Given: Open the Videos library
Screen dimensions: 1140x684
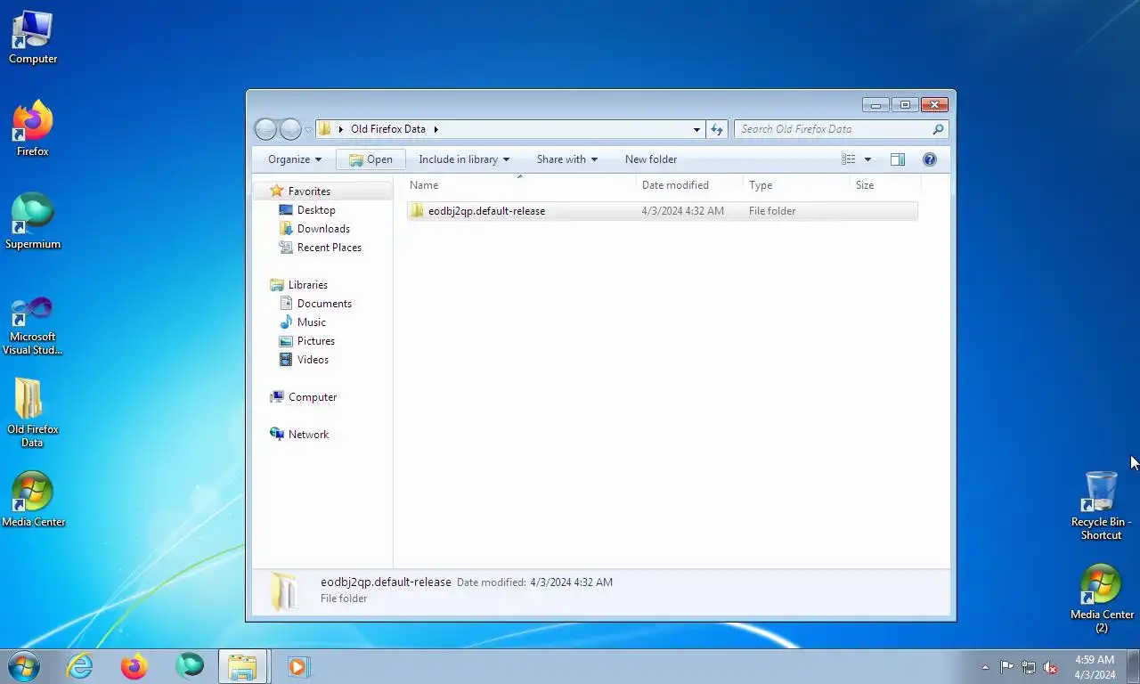Looking at the screenshot, I should (x=313, y=360).
